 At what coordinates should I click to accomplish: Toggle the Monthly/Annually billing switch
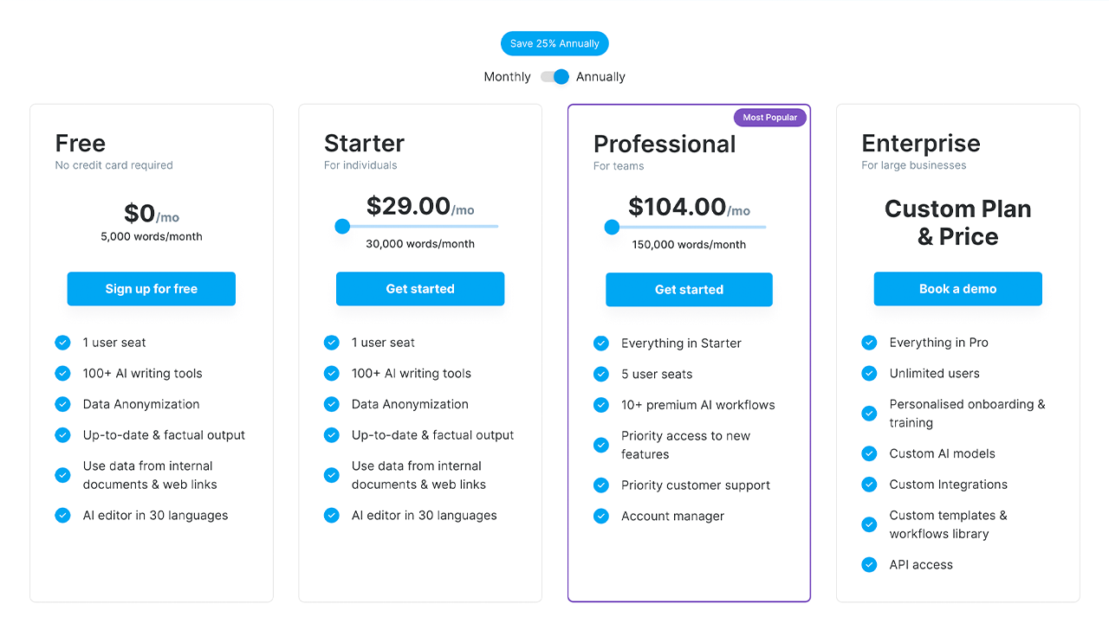[x=554, y=77]
